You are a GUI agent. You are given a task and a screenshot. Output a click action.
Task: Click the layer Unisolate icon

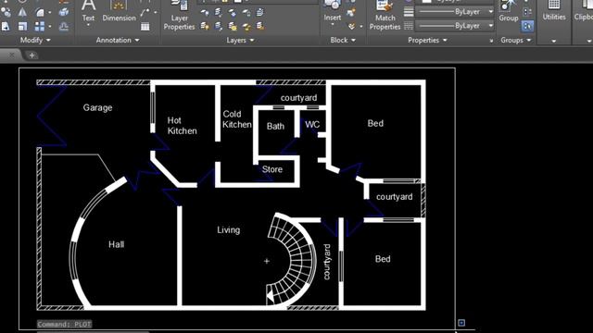219,26
